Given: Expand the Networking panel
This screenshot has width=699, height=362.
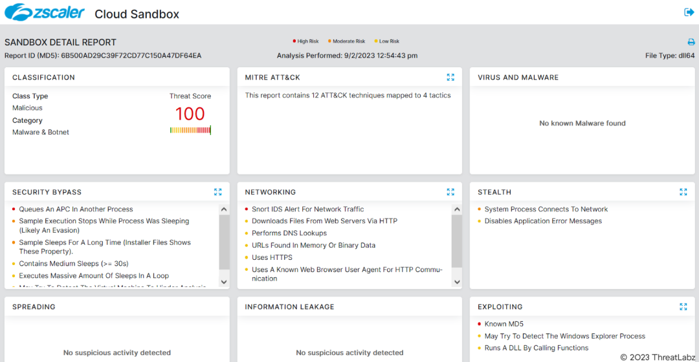Looking at the screenshot, I should click(450, 192).
